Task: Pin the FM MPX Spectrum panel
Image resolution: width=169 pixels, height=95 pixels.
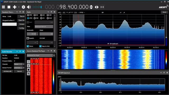Action: (x=164, y=73)
